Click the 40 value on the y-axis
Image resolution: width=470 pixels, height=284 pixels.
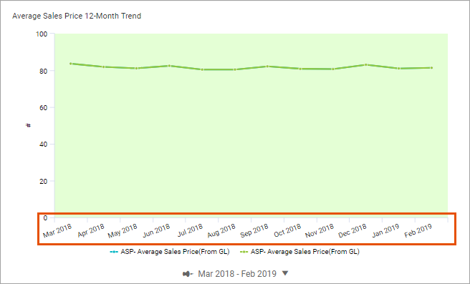(x=44, y=145)
